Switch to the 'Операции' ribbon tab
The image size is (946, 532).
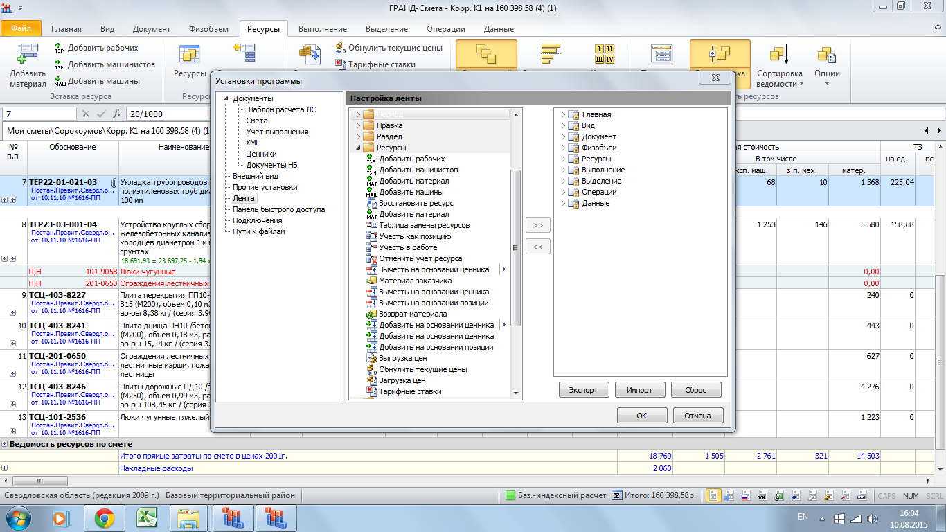[446, 29]
